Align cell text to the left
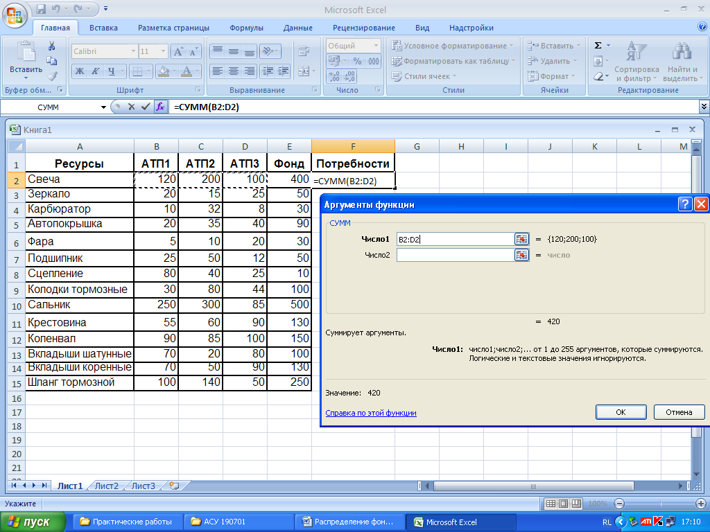The width and height of the screenshot is (710, 532). 218,71
